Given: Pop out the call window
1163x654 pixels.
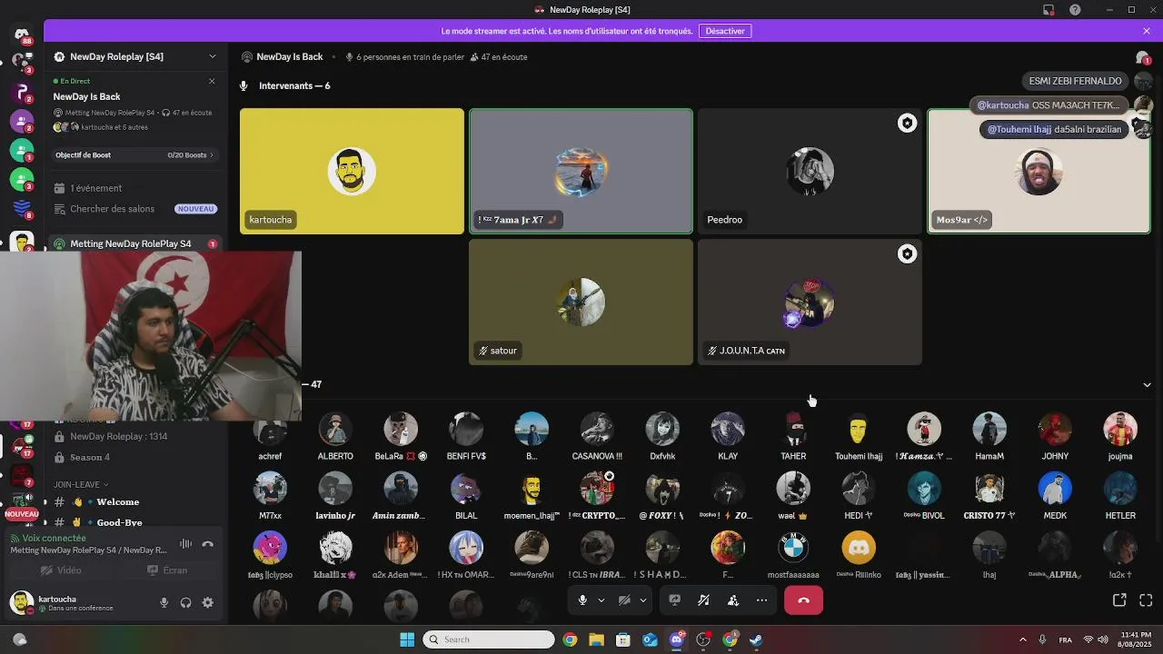Looking at the screenshot, I should (x=1119, y=600).
